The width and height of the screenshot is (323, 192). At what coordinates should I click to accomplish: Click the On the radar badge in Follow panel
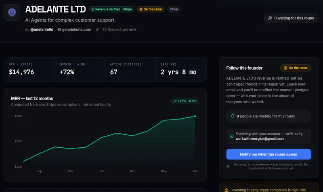point(296,68)
